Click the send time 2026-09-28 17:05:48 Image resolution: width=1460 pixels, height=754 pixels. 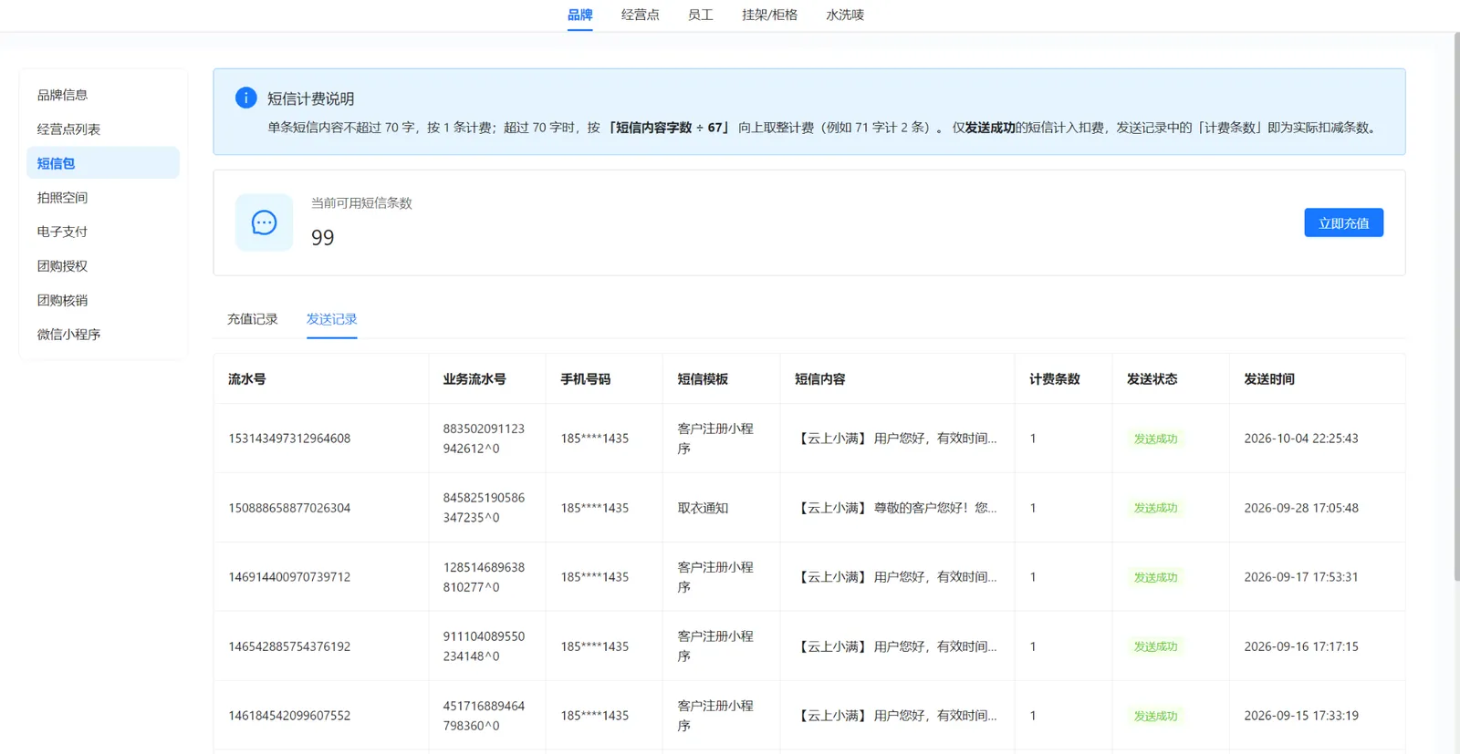coord(1301,508)
